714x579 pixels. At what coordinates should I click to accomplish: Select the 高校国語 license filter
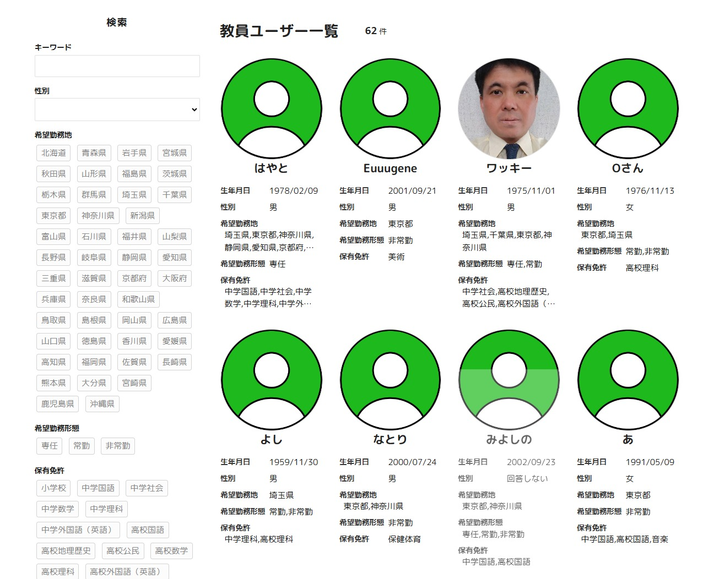click(x=148, y=530)
